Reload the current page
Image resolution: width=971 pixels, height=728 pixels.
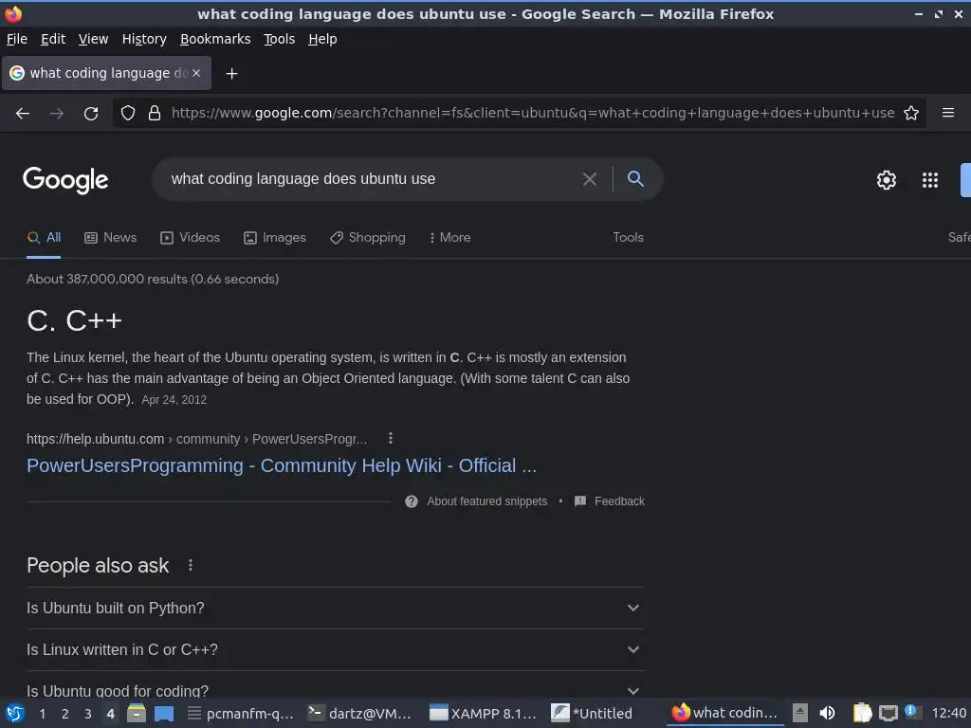click(x=91, y=114)
